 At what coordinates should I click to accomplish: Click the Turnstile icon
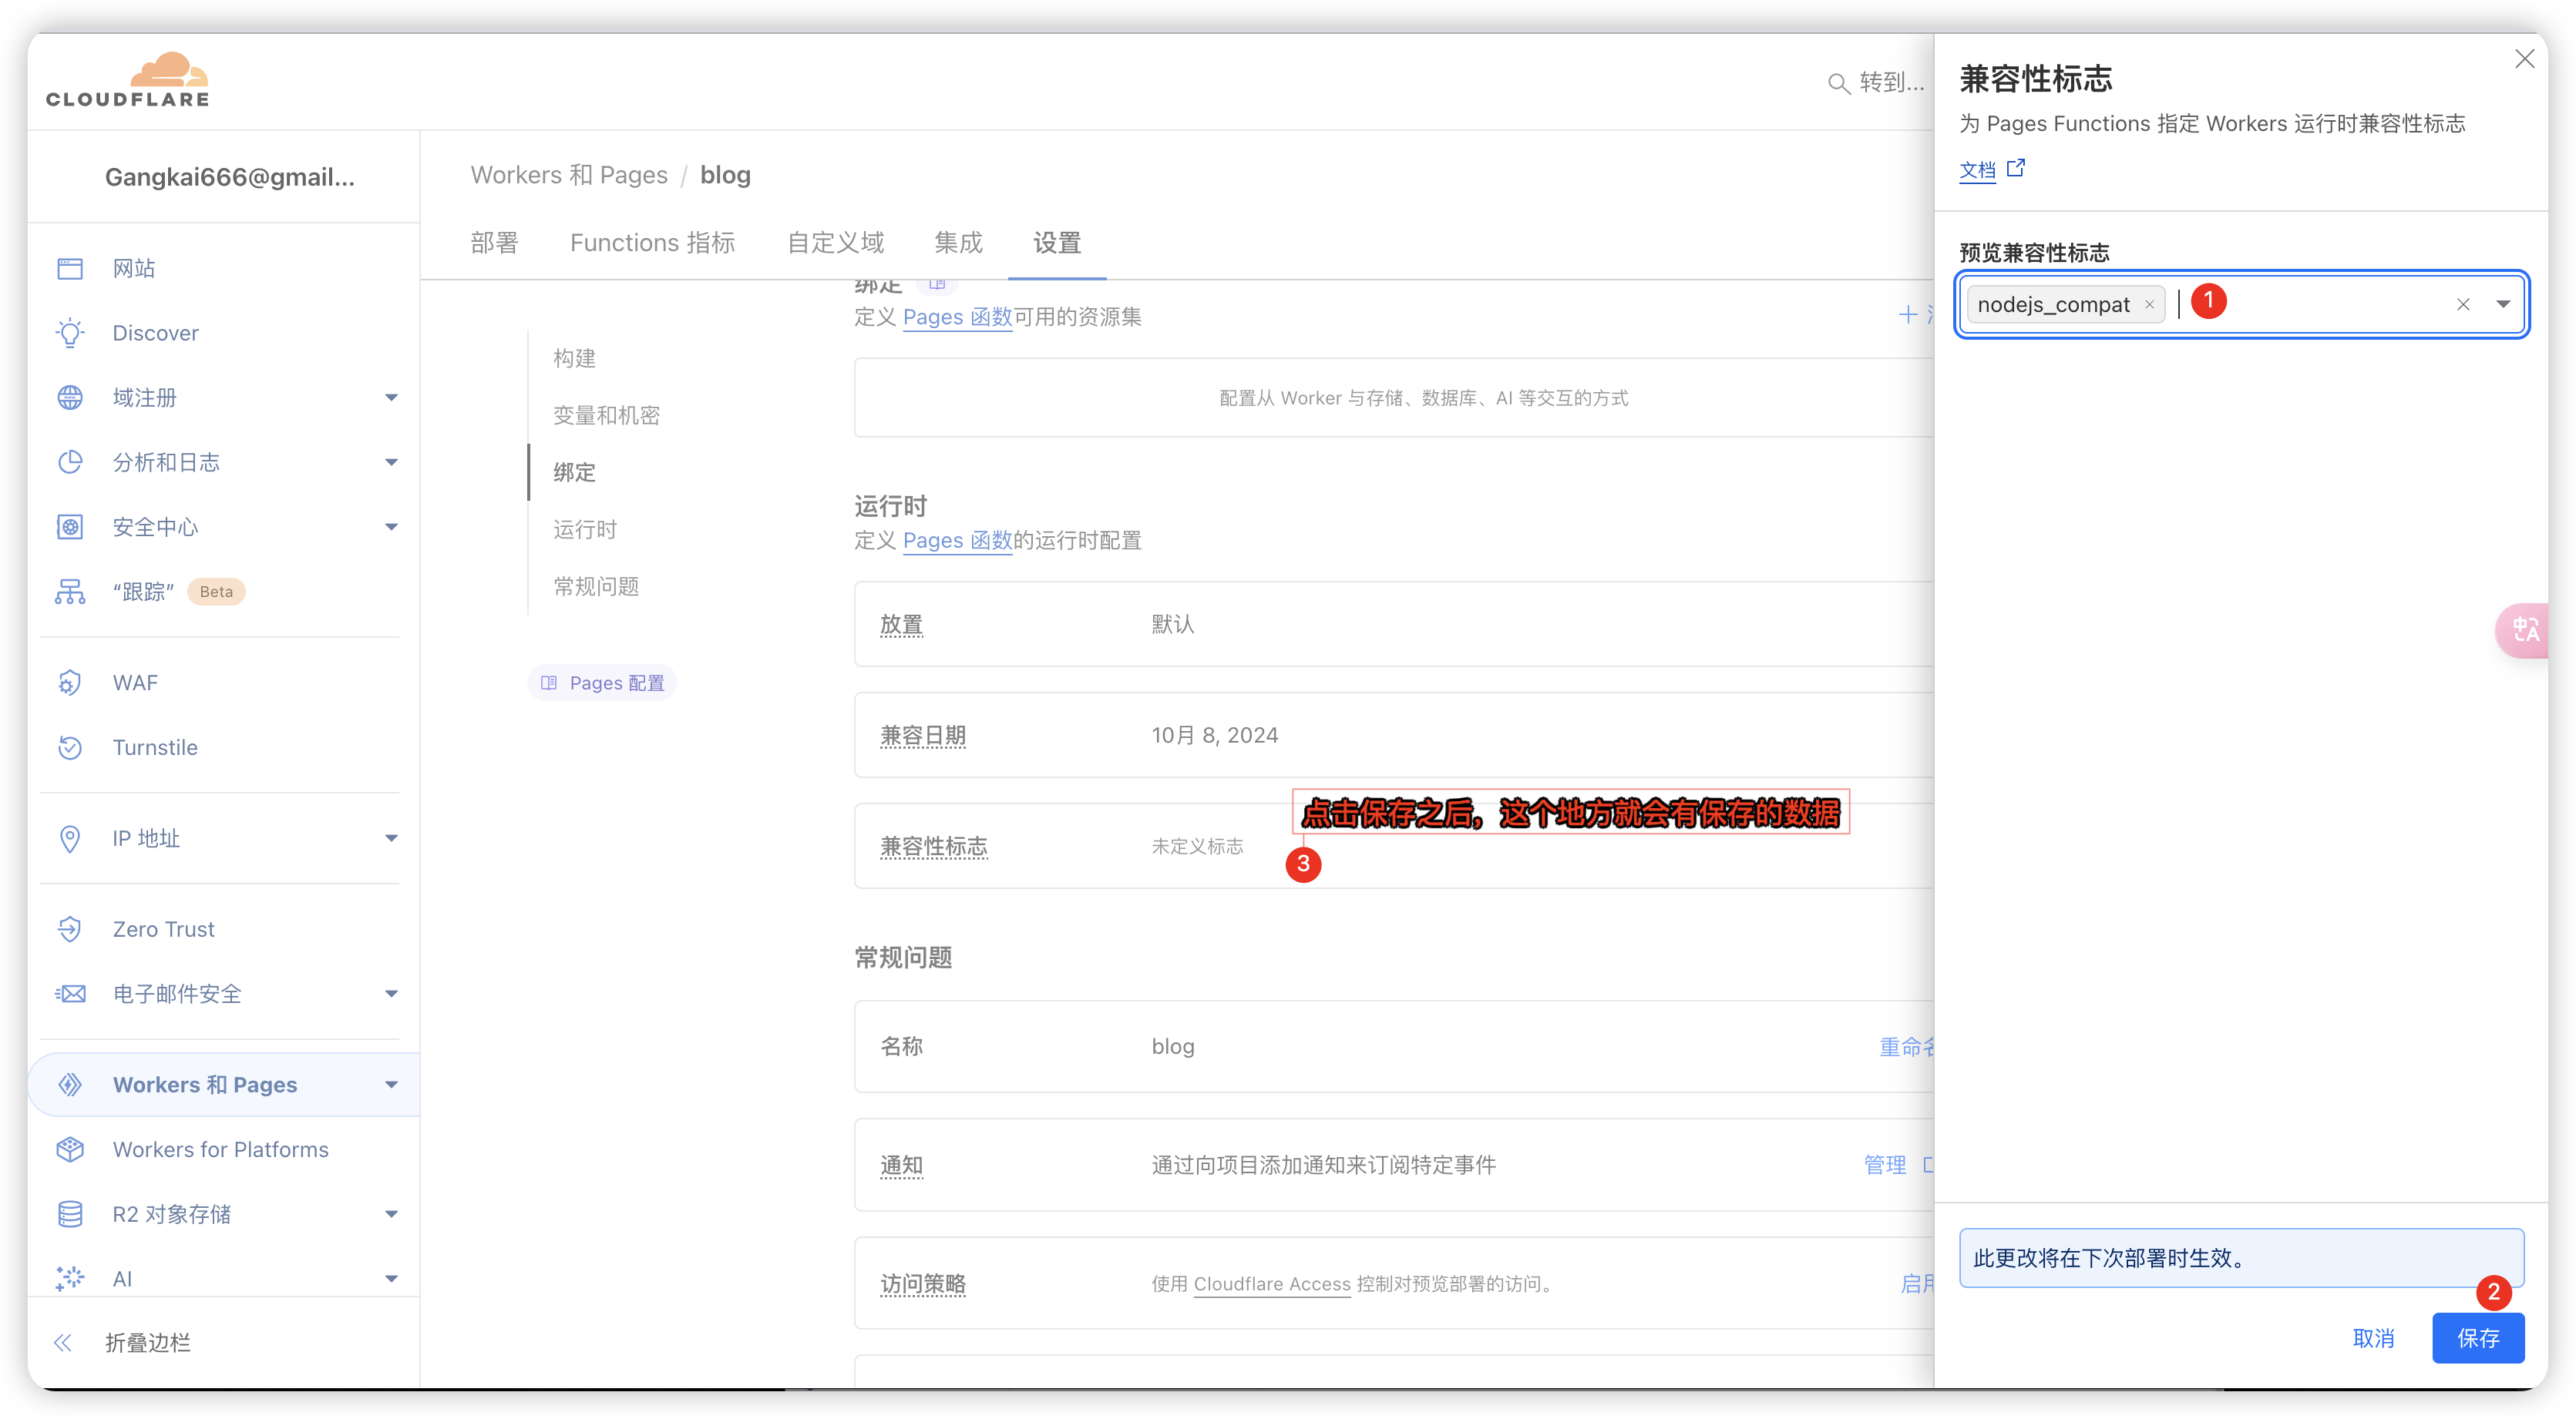[68, 748]
